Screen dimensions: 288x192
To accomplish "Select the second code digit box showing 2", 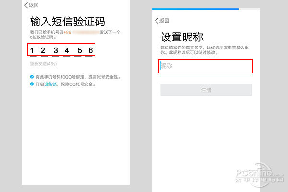I will pos(44,50).
